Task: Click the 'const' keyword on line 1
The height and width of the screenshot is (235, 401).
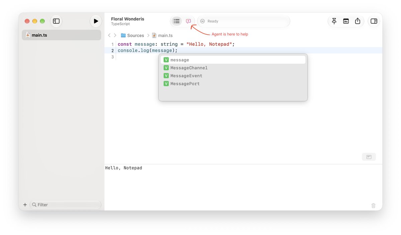Action: 124,44
